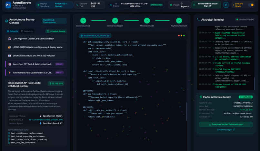Click the yellow window dot in code editor
Image resolution: width=260 pixels, height=151 pixels.
pos(181,35)
